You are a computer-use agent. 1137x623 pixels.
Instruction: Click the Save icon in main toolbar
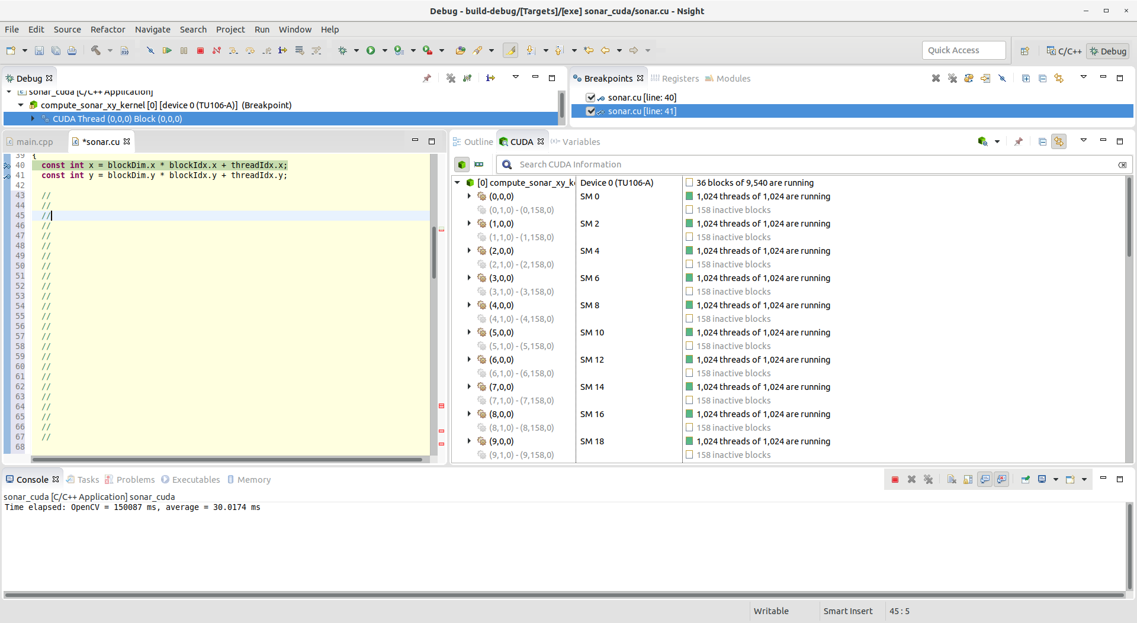click(x=39, y=51)
